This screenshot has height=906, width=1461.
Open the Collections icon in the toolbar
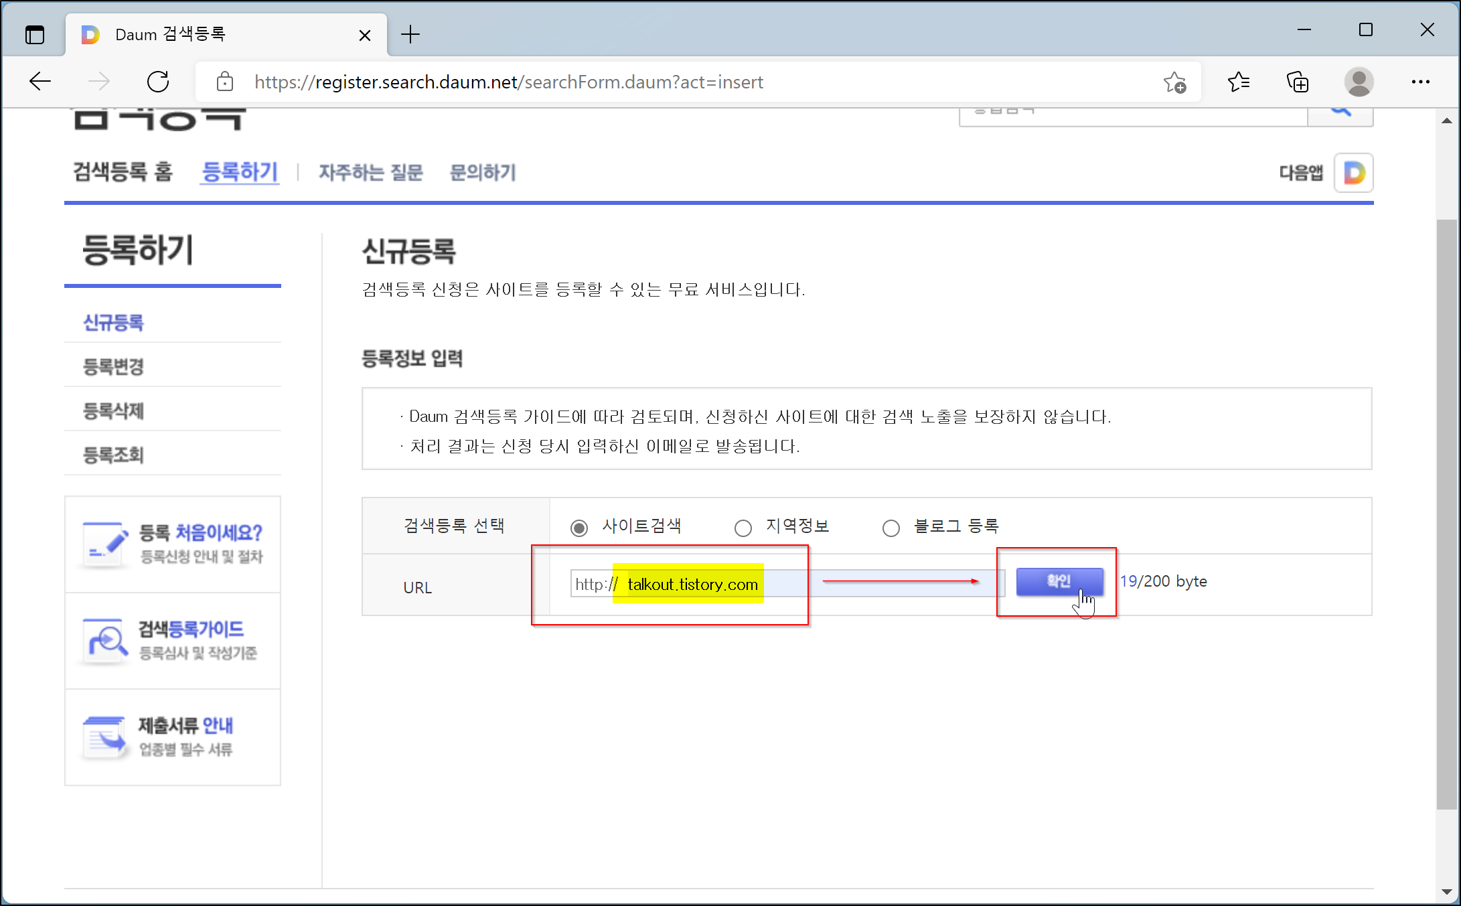tap(1298, 82)
